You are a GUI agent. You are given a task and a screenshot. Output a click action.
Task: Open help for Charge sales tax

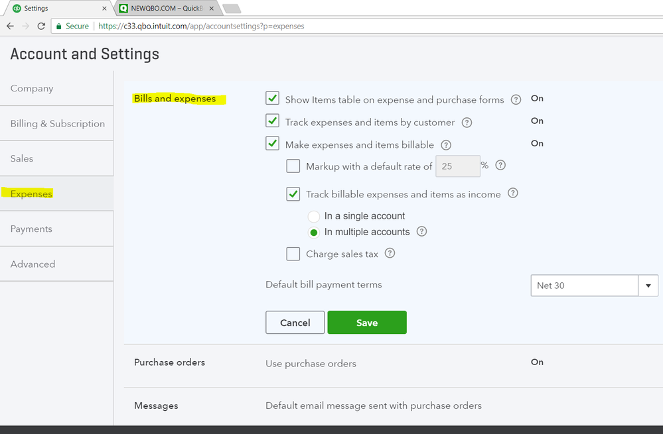[x=390, y=253]
